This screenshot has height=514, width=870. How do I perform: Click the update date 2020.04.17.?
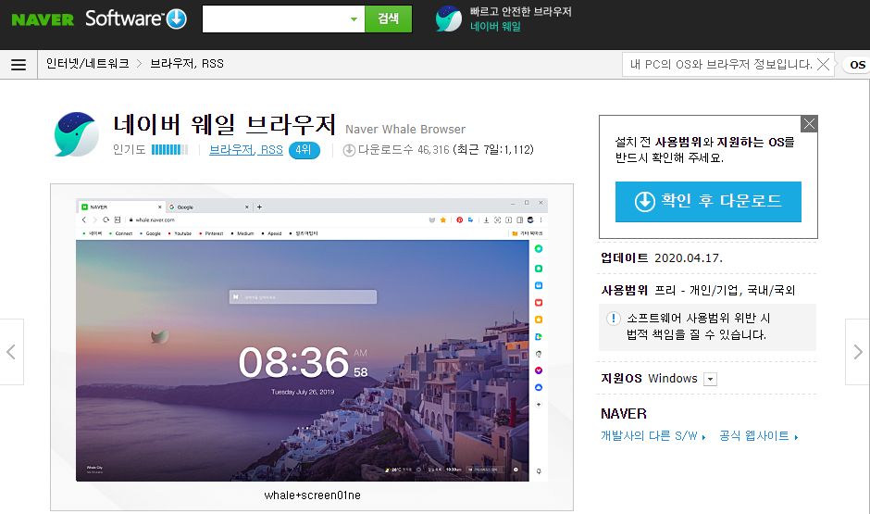pos(689,258)
